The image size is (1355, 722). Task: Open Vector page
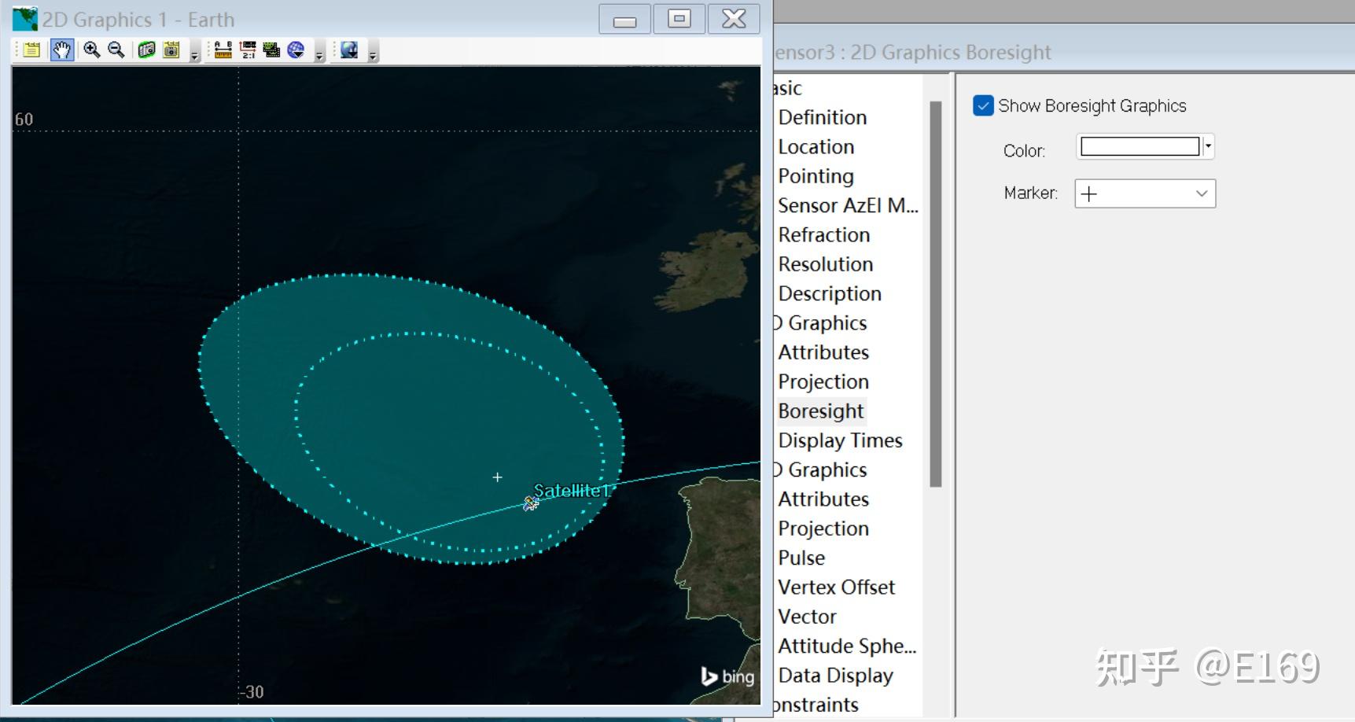click(x=807, y=616)
